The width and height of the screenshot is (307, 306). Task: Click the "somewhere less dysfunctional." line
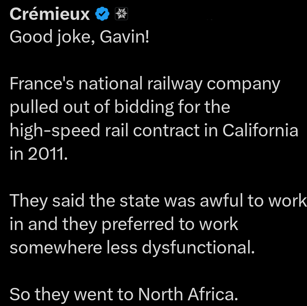pyautogui.click(x=132, y=248)
